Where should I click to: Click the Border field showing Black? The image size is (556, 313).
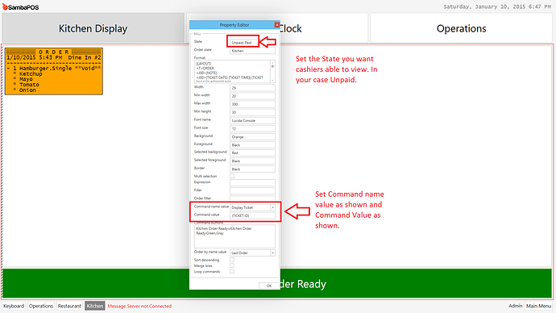point(252,169)
